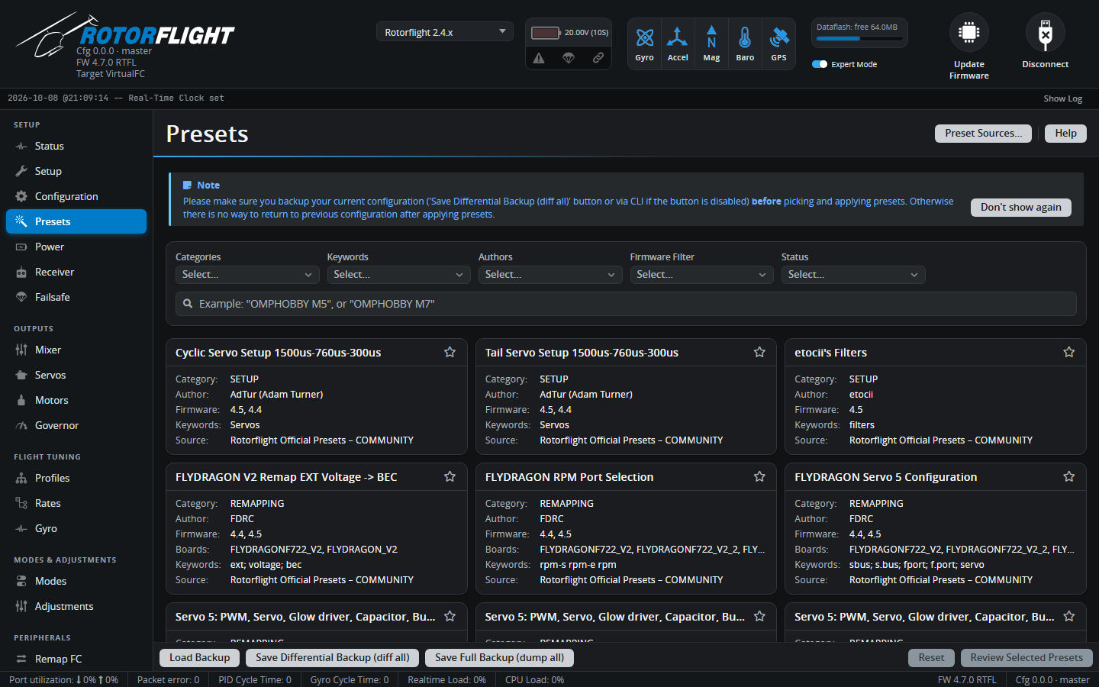Click the Don't show again button
This screenshot has width=1099, height=687.
coord(1021,208)
